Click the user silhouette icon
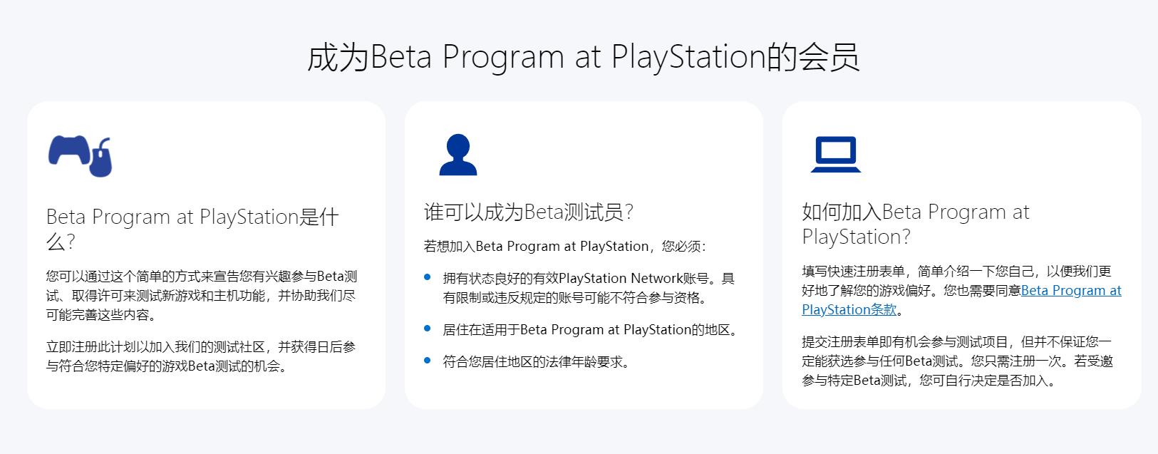This screenshot has height=454, width=1158. point(457,155)
